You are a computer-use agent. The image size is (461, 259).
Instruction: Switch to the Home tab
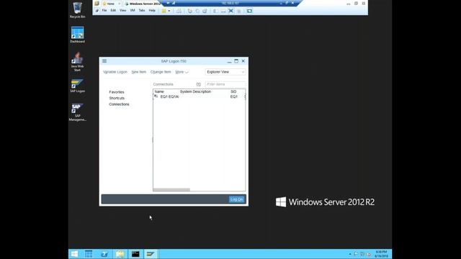point(111,4)
